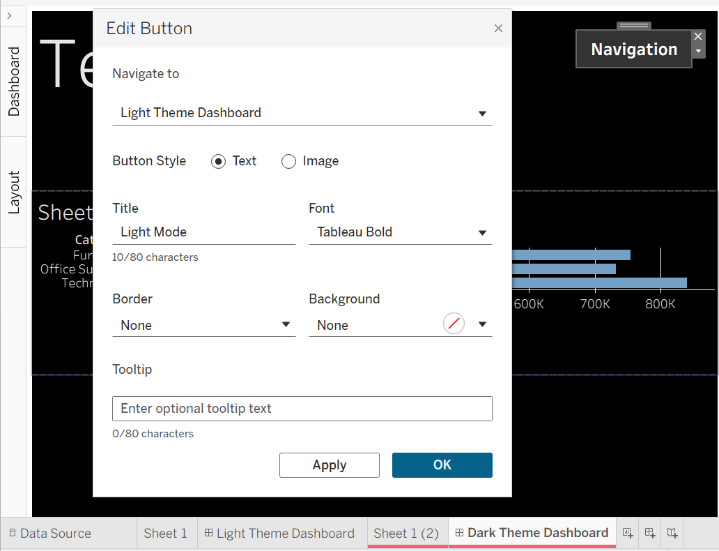This screenshot has width=719, height=551.
Task: Open the Navigate to dropdown
Action: 302,113
